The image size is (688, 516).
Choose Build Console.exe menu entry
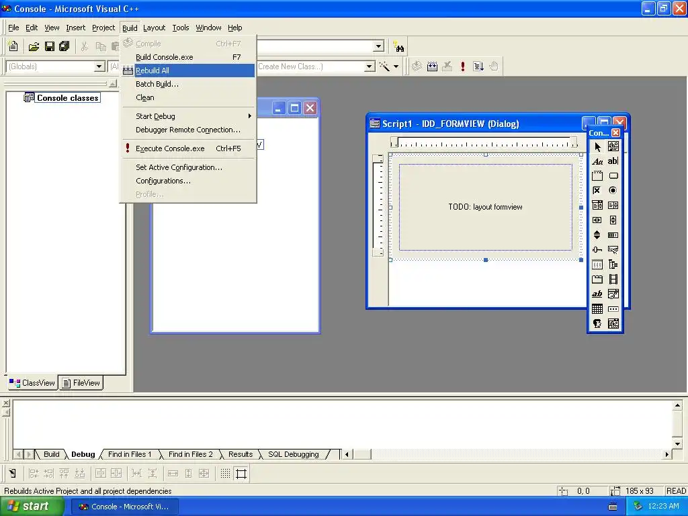[188, 57]
